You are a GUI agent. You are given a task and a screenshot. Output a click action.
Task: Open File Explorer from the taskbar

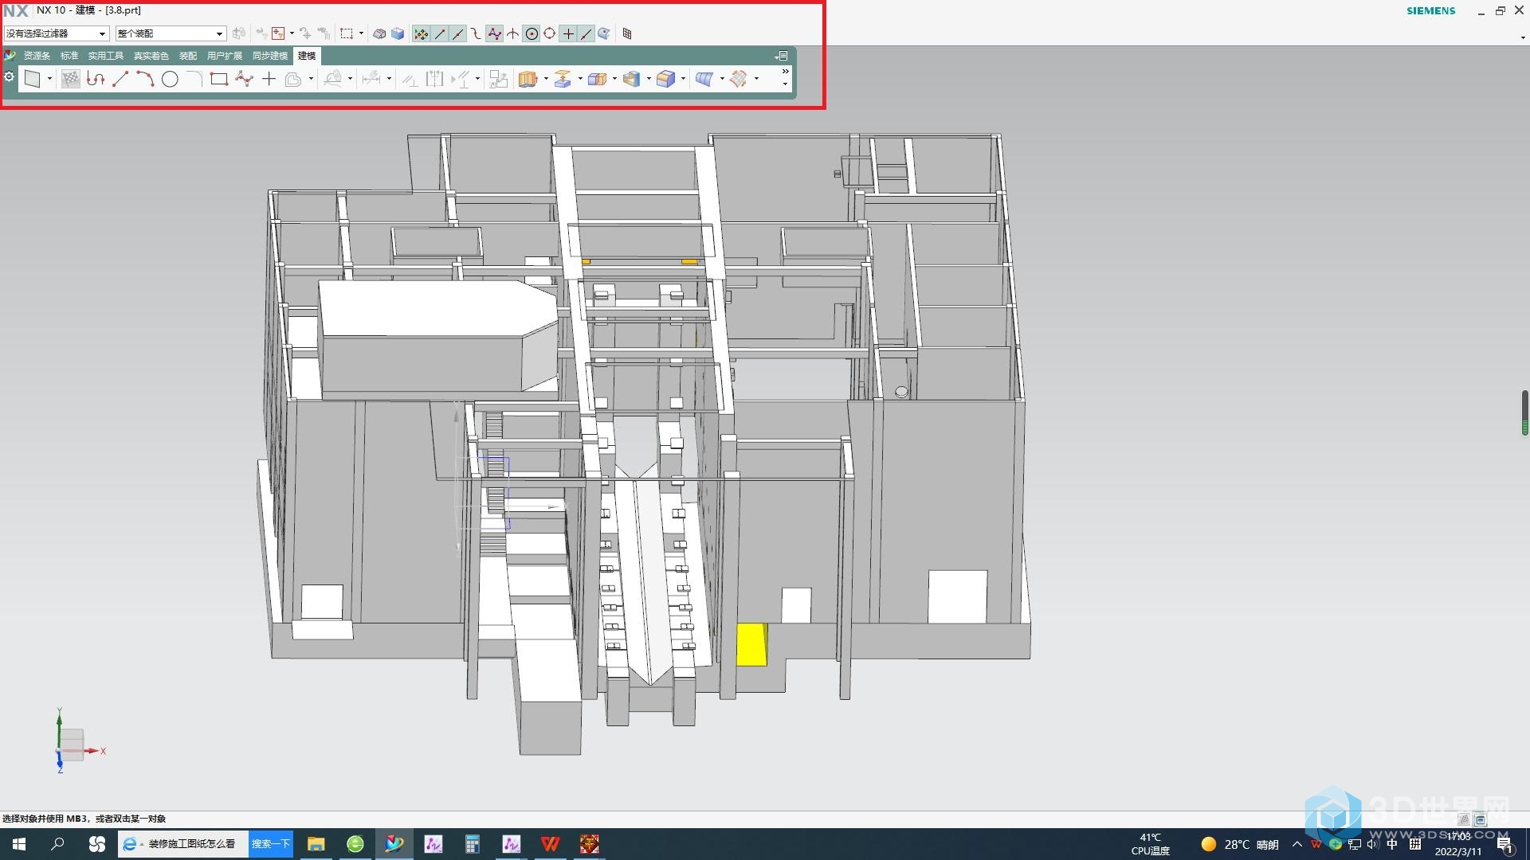[316, 844]
